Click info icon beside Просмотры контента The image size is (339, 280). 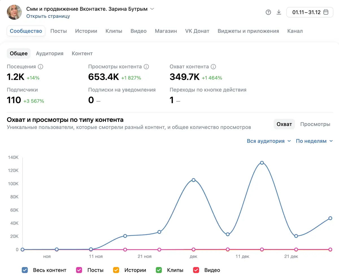(146, 67)
